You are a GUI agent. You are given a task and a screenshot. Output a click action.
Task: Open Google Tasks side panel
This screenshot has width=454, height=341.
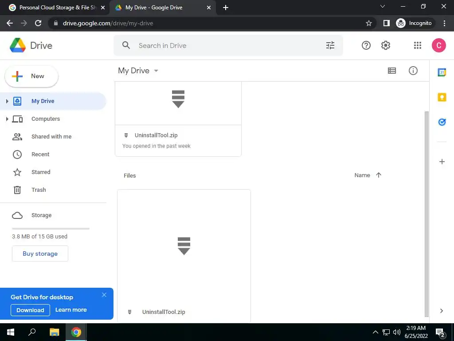(442, 122)
